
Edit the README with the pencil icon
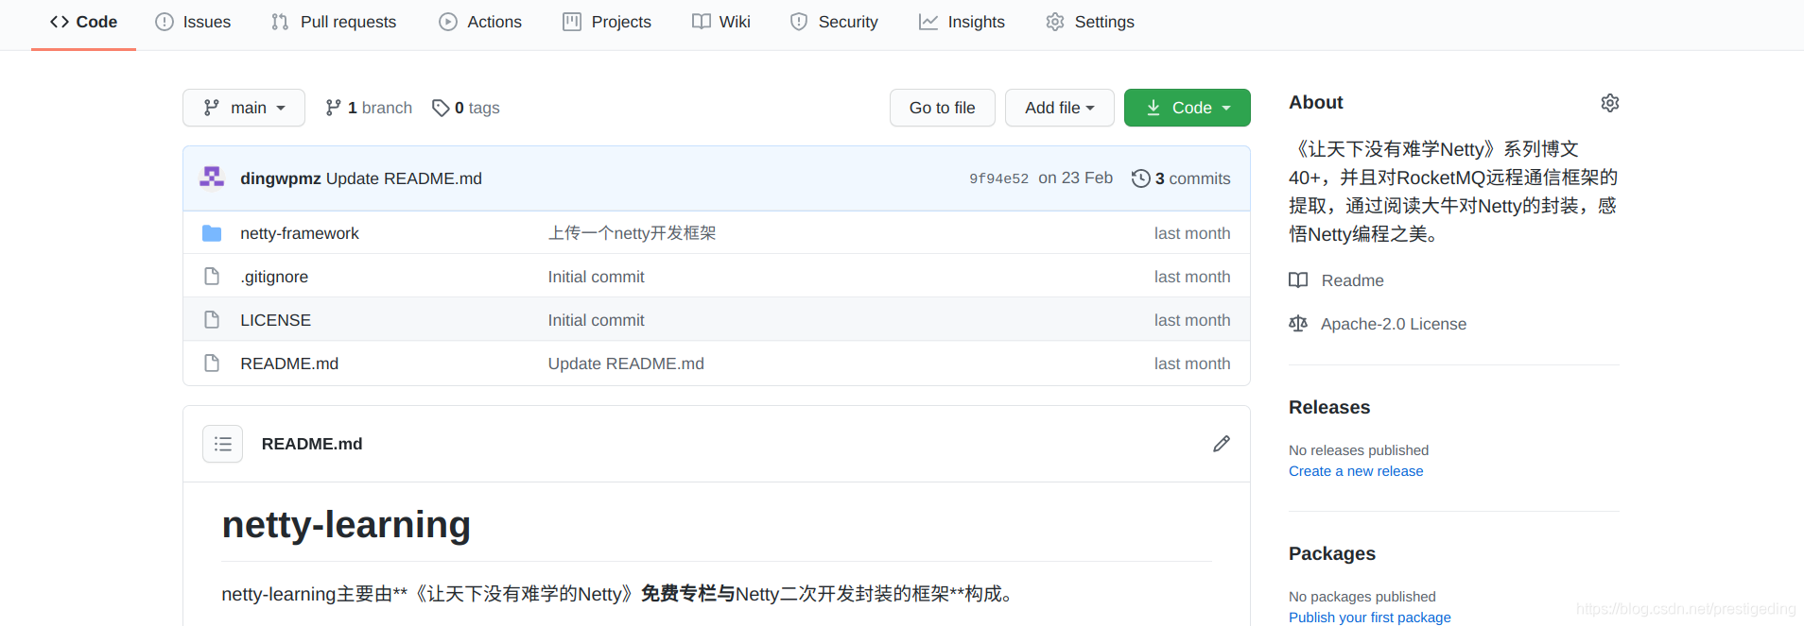pos(1222,444)
